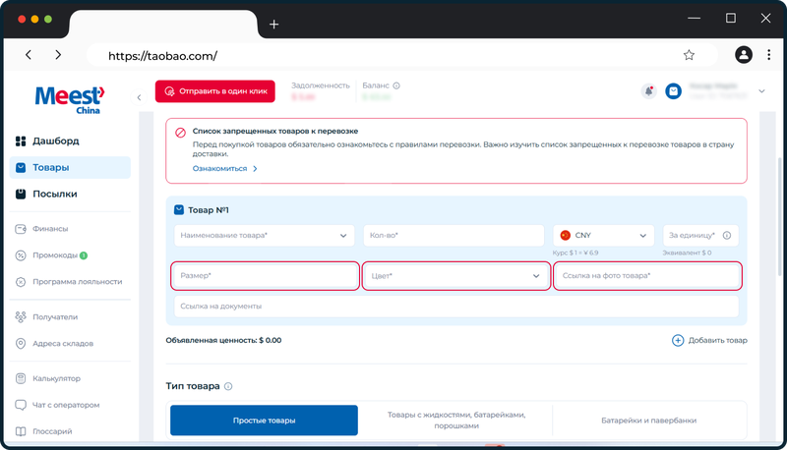787x450 pixels.
Task: Focus the Кол-во field
Action: click(454, 236)
